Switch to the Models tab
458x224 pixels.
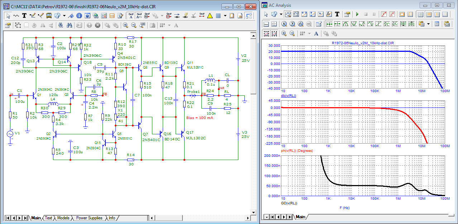[63, 218]
